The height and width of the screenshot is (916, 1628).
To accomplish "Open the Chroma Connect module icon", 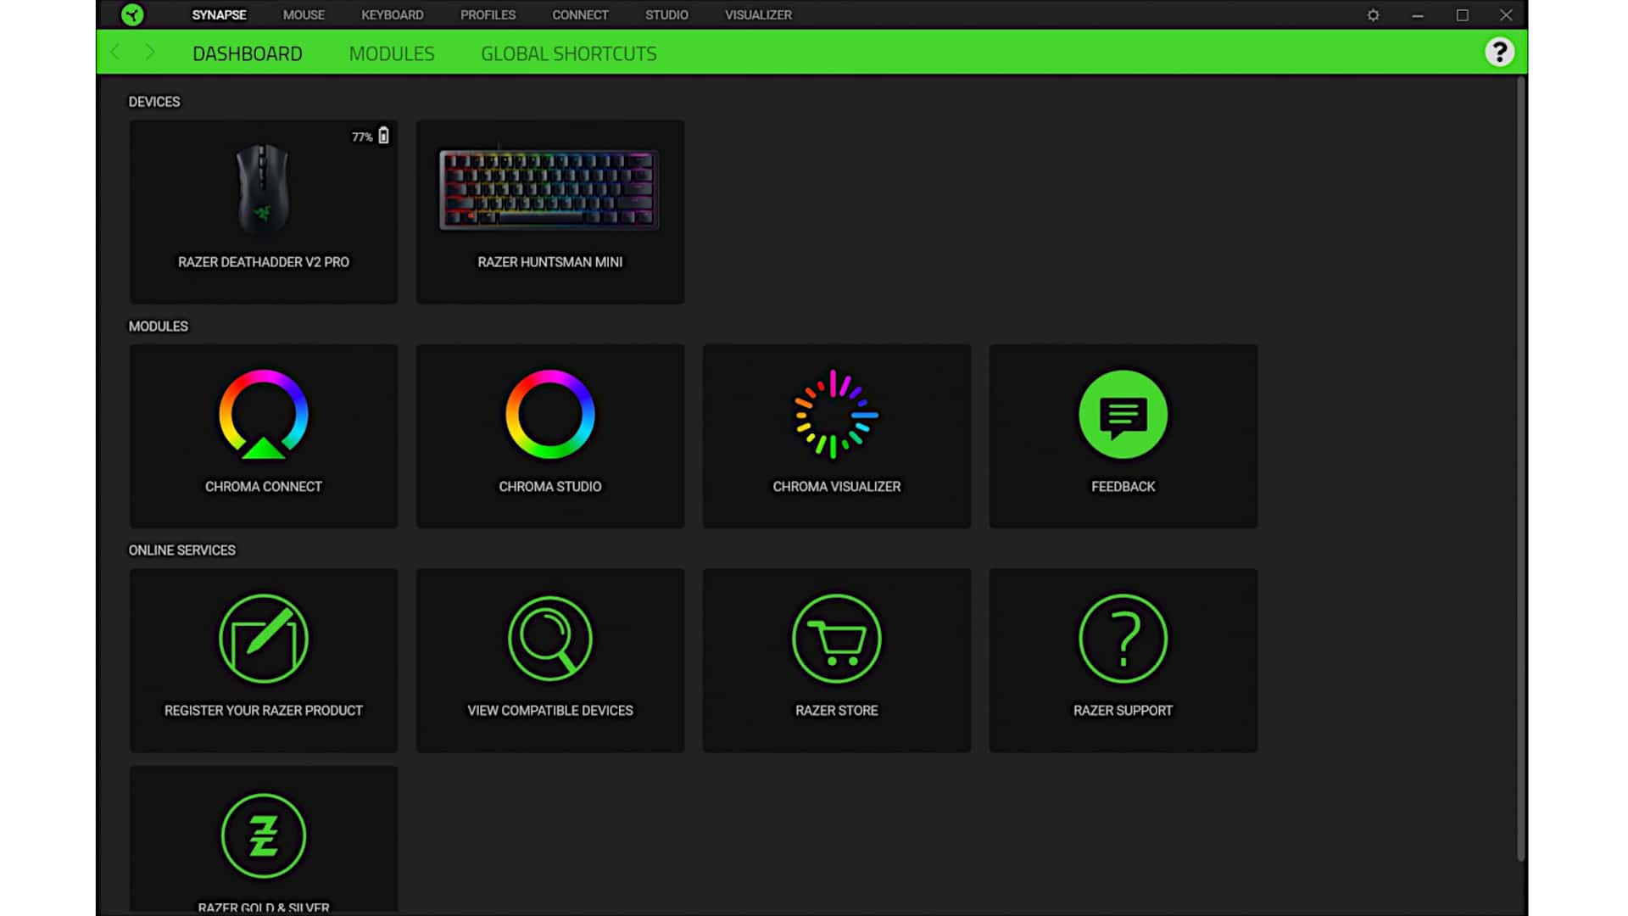I will point(263,414).
